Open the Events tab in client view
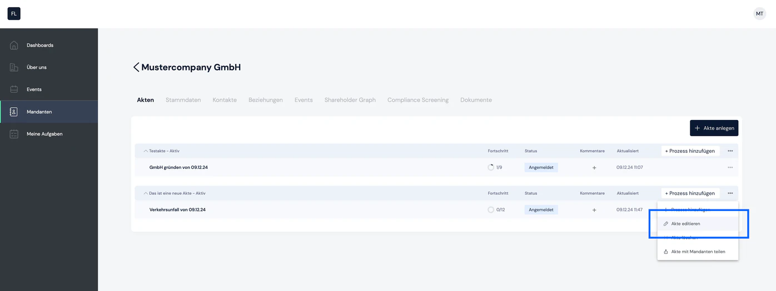Viewport: 776px width, 291px height. (x=304, y=100)
